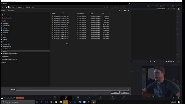Click the up-one-level arrow in Import Media dialog
Screen dimensions: 185x104
(6, 7)
